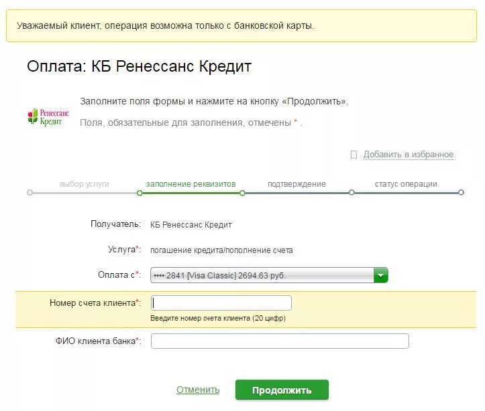Focus the ФИО клиента банка input field
This screenshot has height=411, width=485.
[280, 341]
